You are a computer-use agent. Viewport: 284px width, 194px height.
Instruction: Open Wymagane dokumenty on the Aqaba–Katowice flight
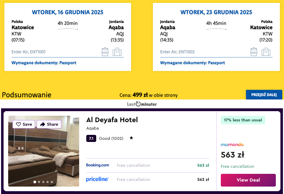click(x=192, y=63)
